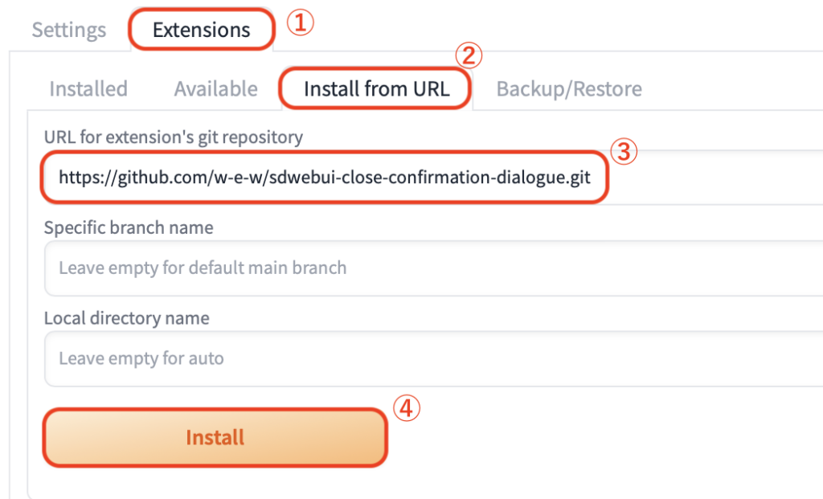Click the "URL for extension's git repository" label

click(174, 137)
